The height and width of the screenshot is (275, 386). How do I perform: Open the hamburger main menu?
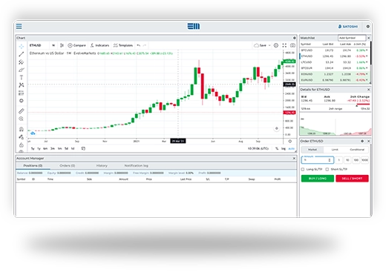(x=19, y=26)
